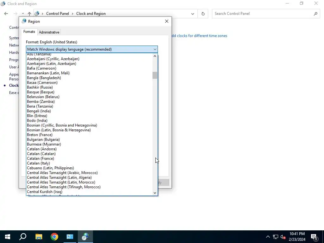Viewport: 324px width, 243px height.
Task: Click Control Panel breadcrumb
Action: pos(58,14)
